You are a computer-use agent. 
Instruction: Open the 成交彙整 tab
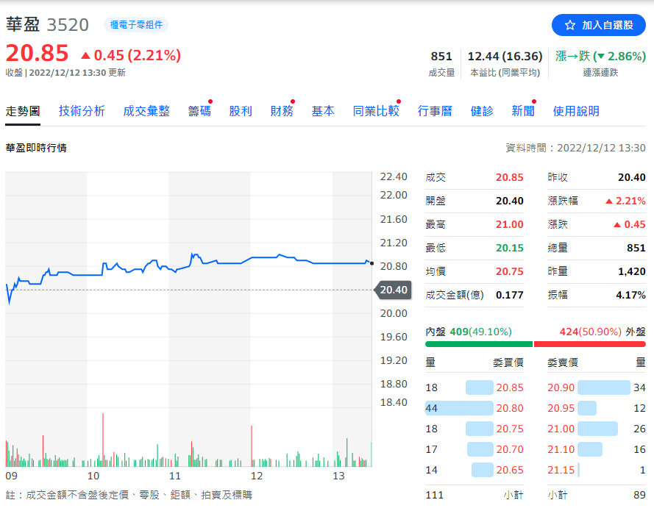[146, 111]
